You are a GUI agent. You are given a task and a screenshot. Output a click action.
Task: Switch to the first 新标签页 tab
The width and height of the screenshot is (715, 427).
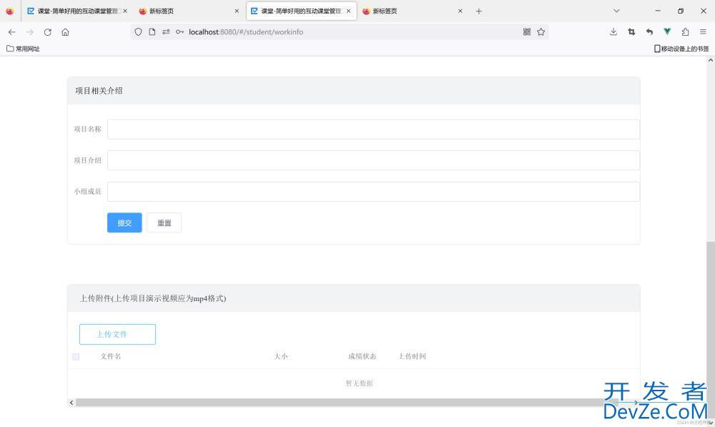click(x=189, y=11)
